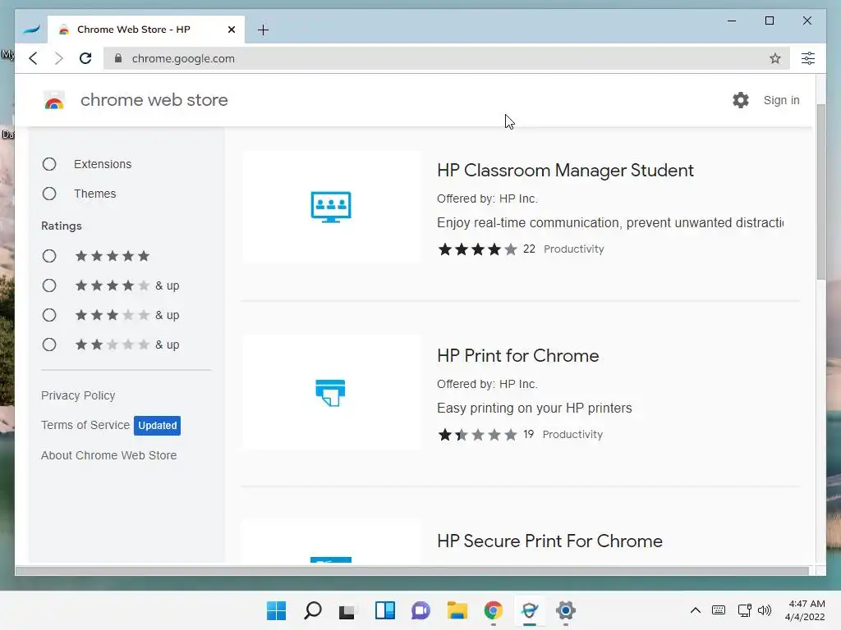Bookmark this page with the star icon
Image resolution: width=841 pixels, height=630 pixels.
point(775,58)
